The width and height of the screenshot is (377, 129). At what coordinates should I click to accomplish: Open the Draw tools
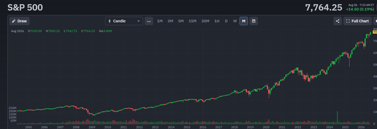[x=20, y=21]
